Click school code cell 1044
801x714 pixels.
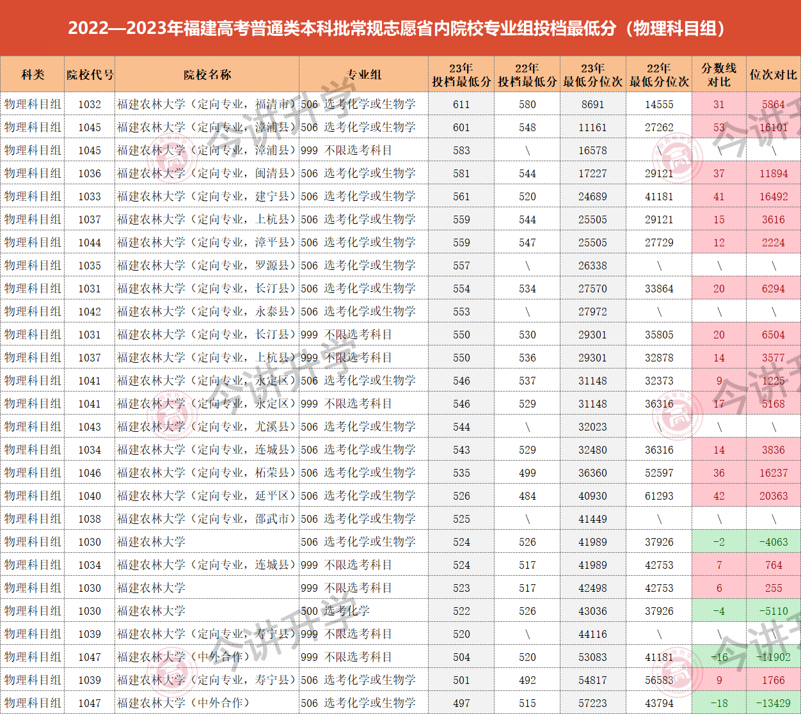(x=90, y=242)
